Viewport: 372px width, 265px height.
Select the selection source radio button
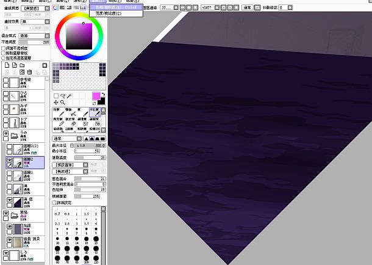click(4, 58)
